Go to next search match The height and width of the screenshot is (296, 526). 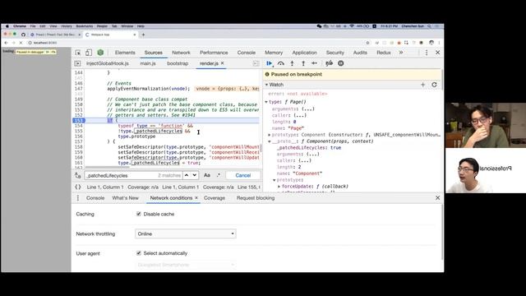pyautogui.click(x=194, y=175)
